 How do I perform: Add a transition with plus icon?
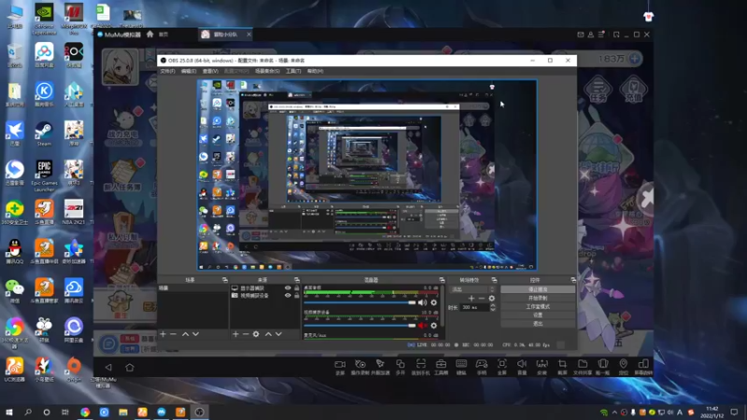[x=472, y=298]
